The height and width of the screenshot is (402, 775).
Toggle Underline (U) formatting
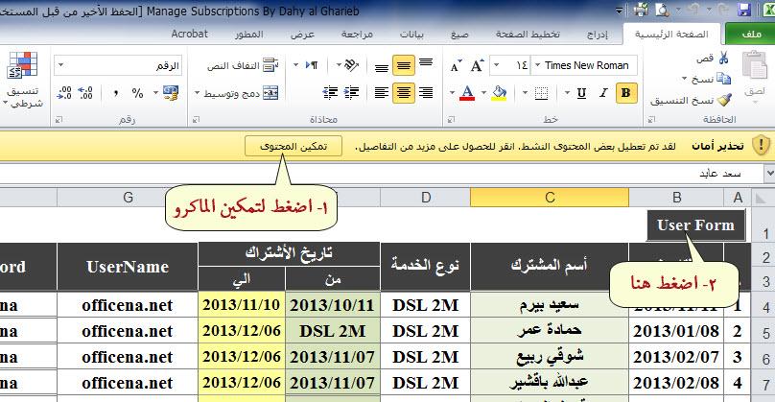[582, 93]
